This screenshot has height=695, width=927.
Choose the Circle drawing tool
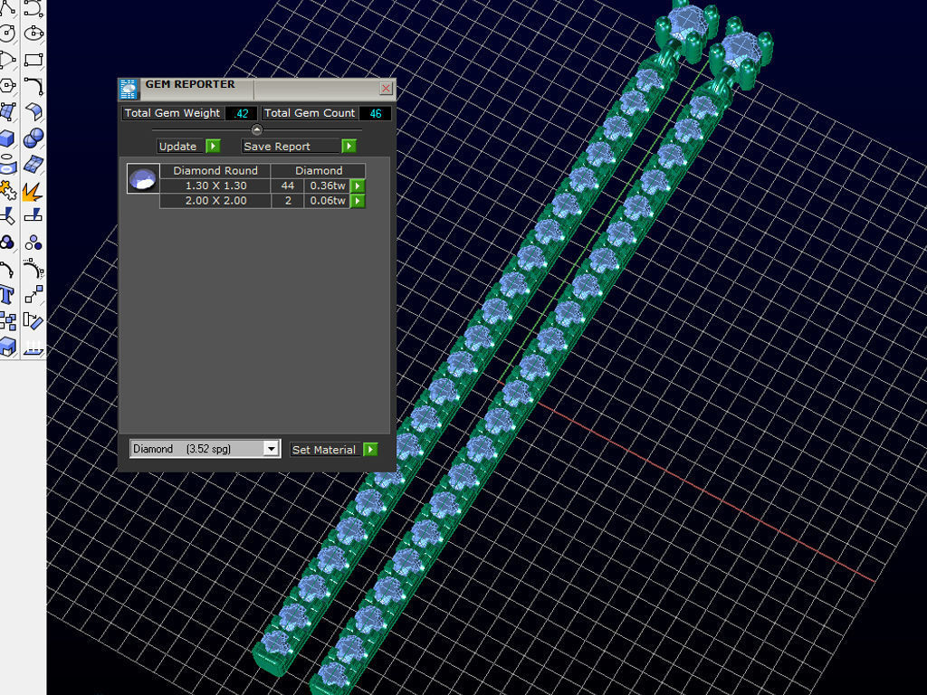coord(8,34)
